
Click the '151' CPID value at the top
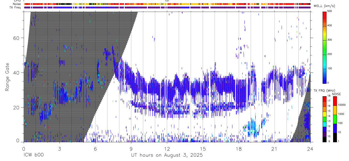[167, 1]
